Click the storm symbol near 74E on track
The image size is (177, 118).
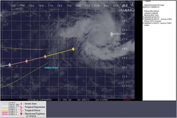tap(27, 61)
